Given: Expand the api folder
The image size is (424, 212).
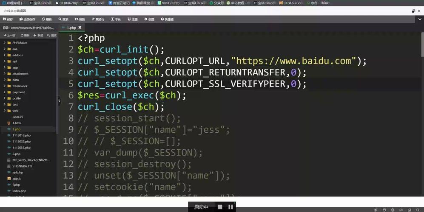Looking at the screenshot, I should 4,61.
